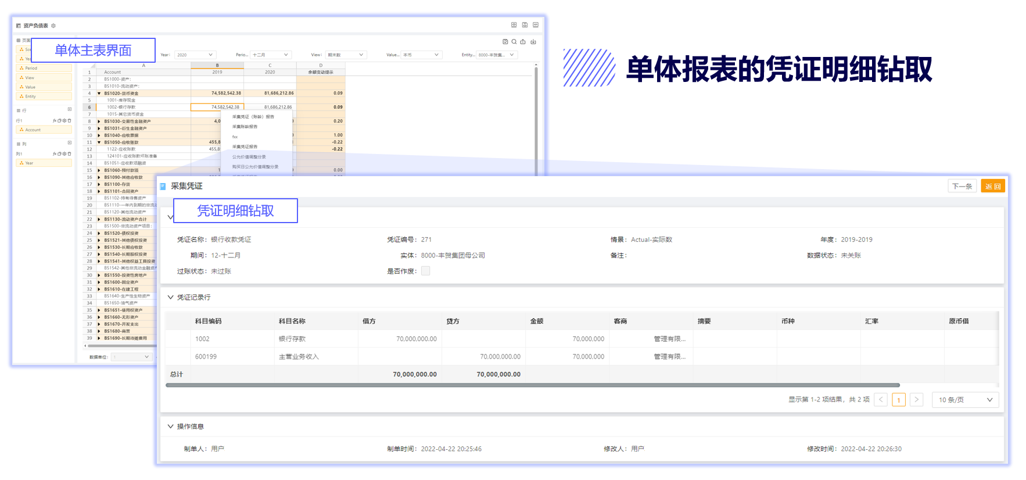
Task: Click the save icon in top header
Action: click(525, 25)
